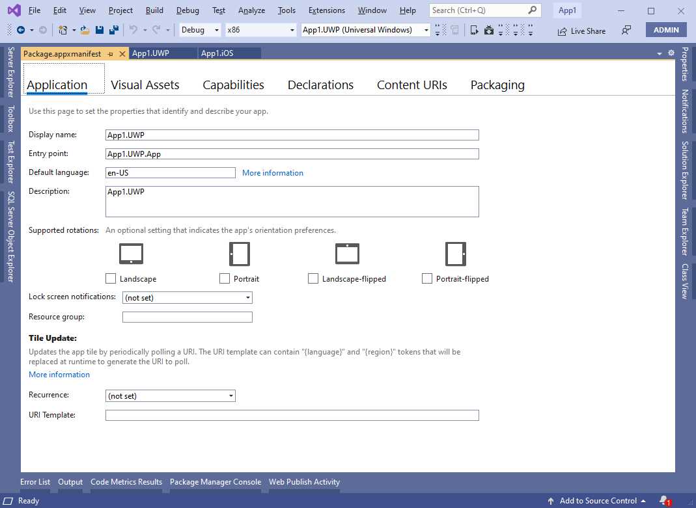Viewport: 696px width, 508px height.
Task: Click the notifications flag in the status bar
Action: click(x=663, y=501)
